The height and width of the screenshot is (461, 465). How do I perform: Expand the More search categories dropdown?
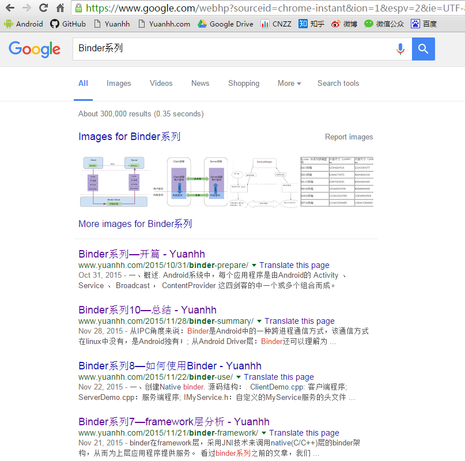[289, 84]
